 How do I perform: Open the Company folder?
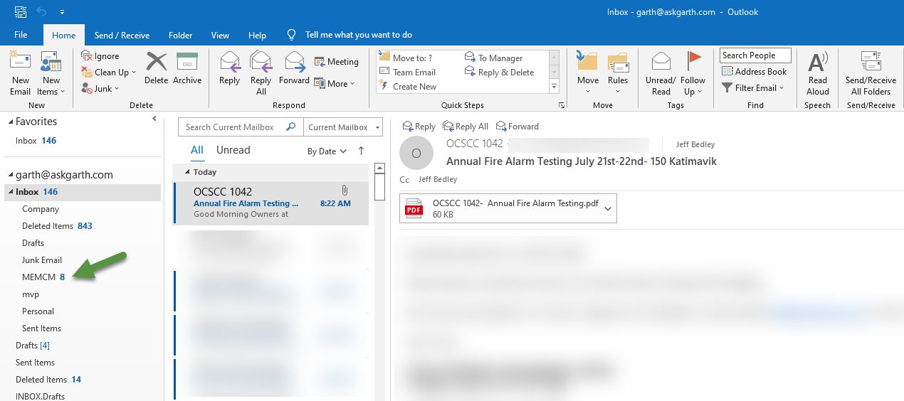pyautogui.click(x=41, y=209)
